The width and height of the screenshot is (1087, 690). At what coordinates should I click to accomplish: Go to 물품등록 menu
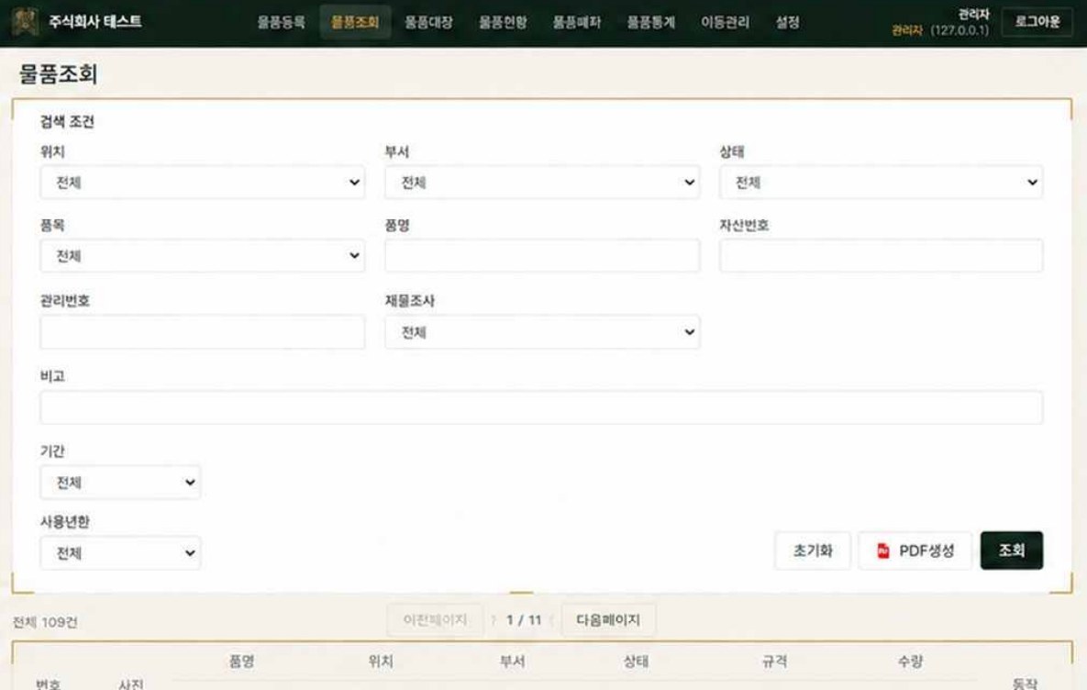(x=281, y=22)
